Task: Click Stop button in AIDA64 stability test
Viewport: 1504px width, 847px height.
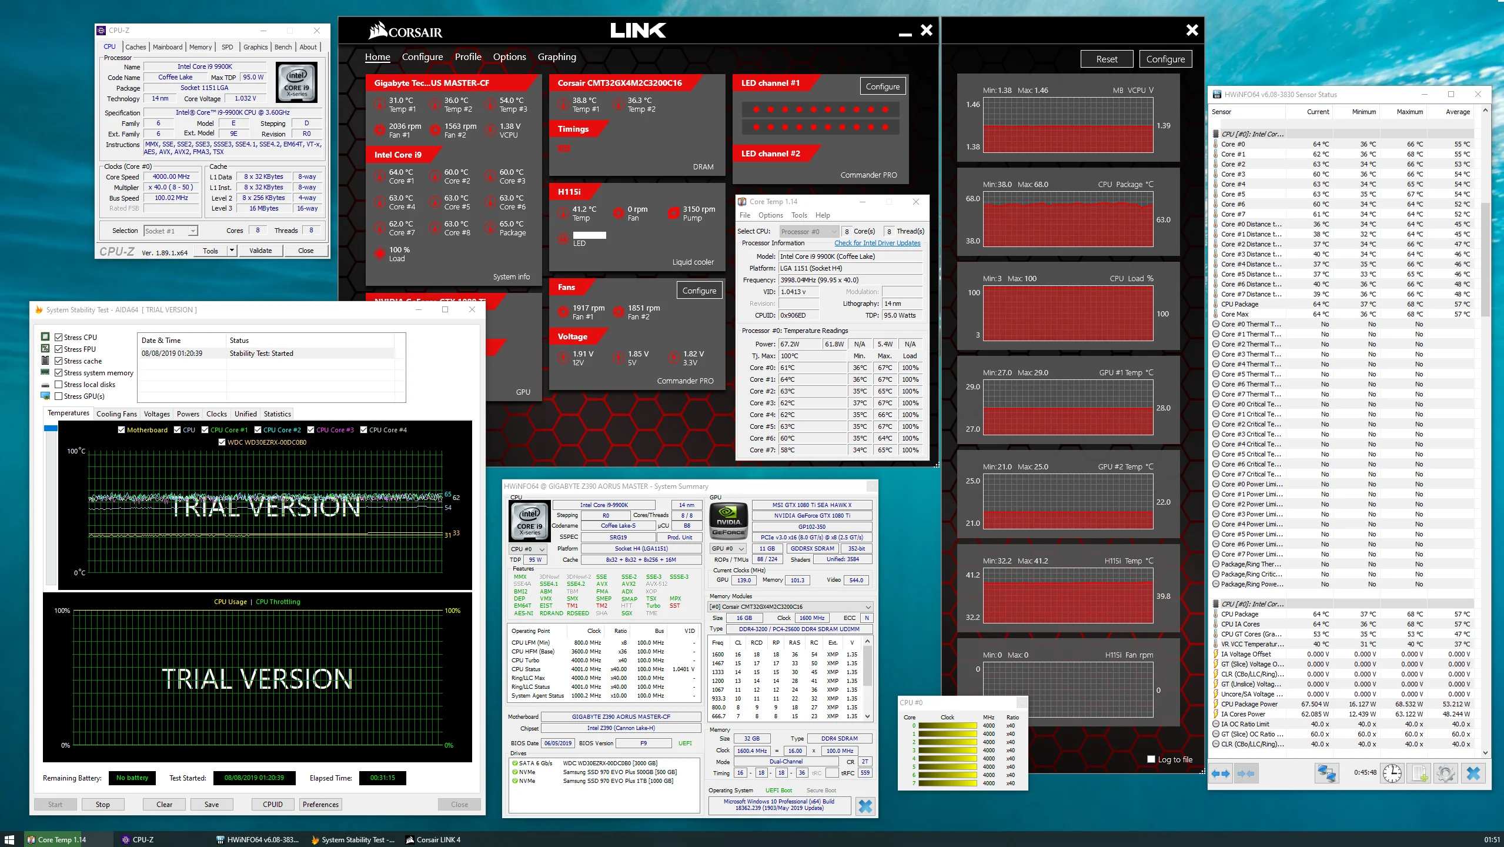Action: pyautogui.click(x=103, y=804)
